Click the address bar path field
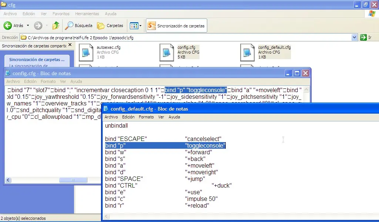Screen dimensions: 379x222 (185, 37)
